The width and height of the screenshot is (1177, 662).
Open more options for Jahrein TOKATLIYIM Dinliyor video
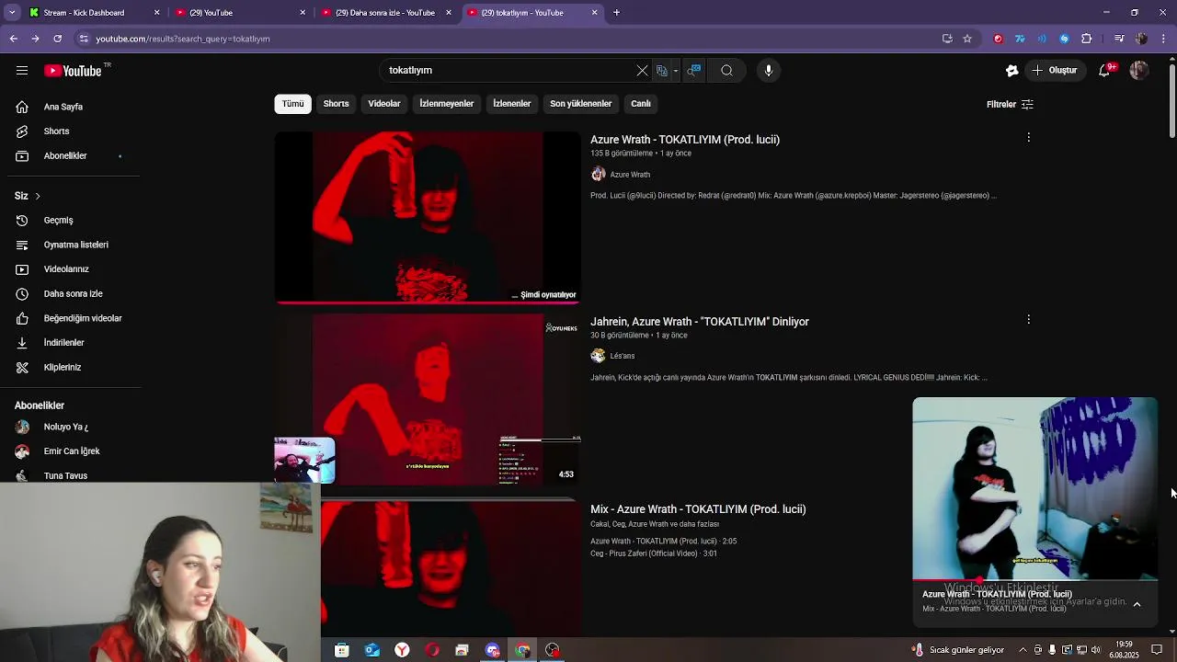coord(1028,320)
